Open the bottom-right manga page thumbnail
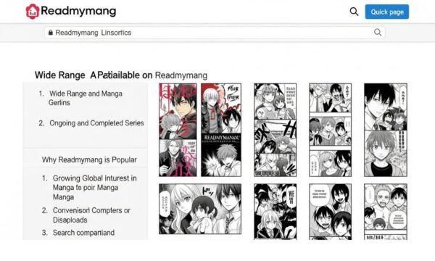 [386, 212]
